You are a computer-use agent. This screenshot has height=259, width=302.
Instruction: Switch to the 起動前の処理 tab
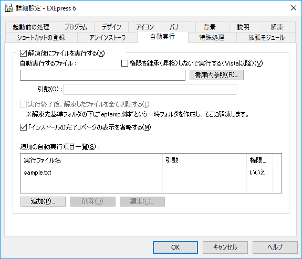pyautogui.click(x=31, y=27)
